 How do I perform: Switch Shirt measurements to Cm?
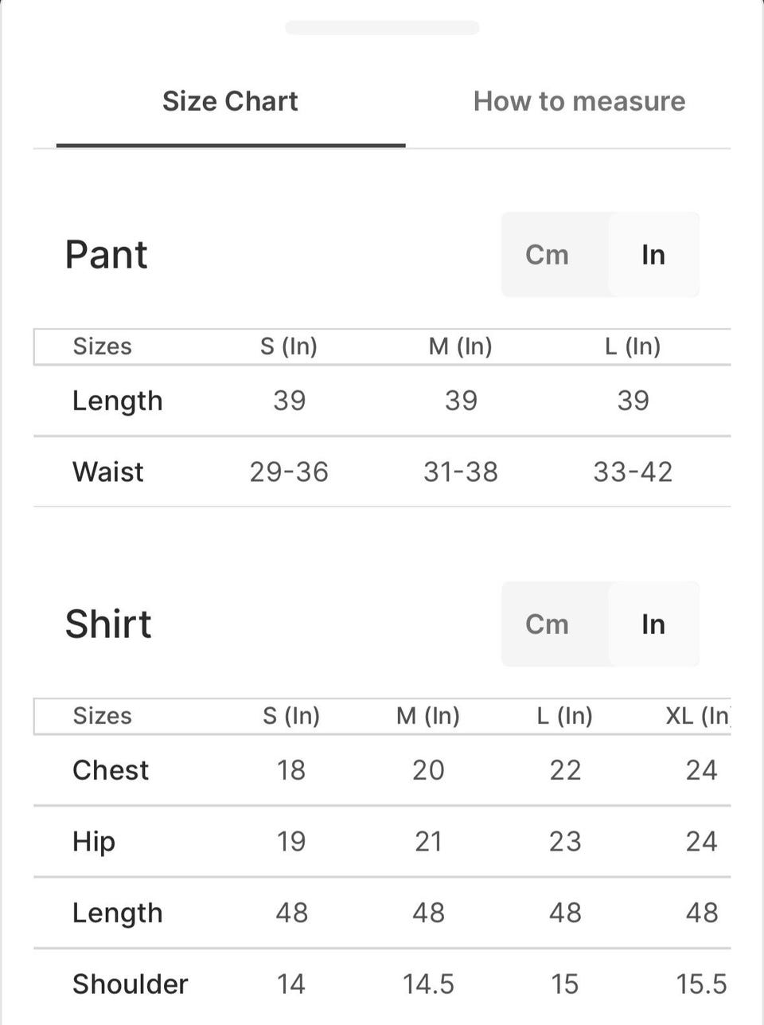(547, 624)
